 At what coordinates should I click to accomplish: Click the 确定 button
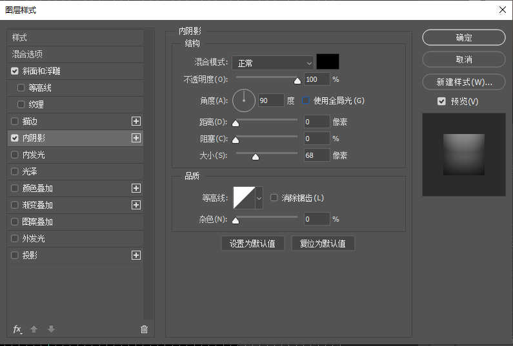(463, 37)
